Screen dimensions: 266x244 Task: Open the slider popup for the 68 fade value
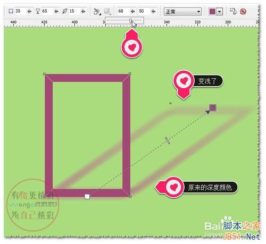click(132, 11)
